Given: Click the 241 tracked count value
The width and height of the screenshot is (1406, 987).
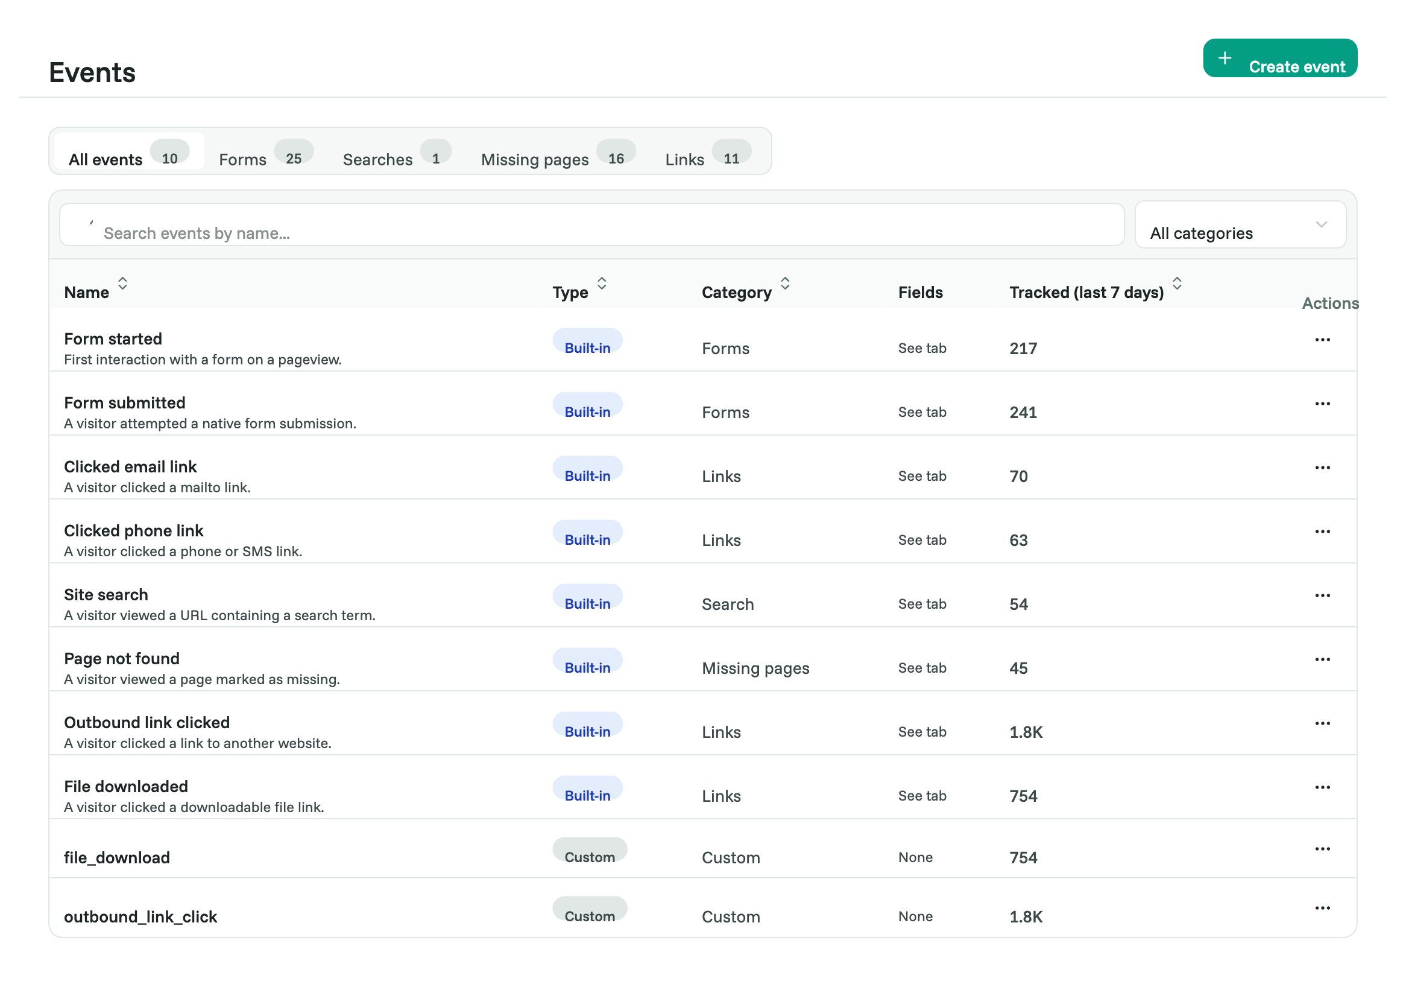Looking at the screenshot, I should tap(1023, 412).
